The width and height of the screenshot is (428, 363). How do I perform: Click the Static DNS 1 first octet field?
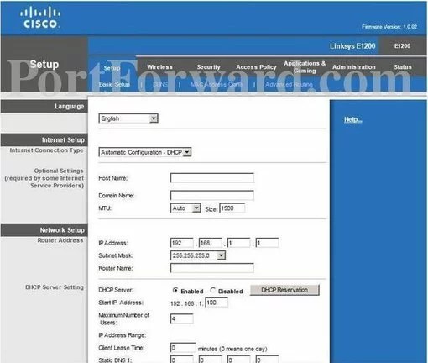pos(182,360)
